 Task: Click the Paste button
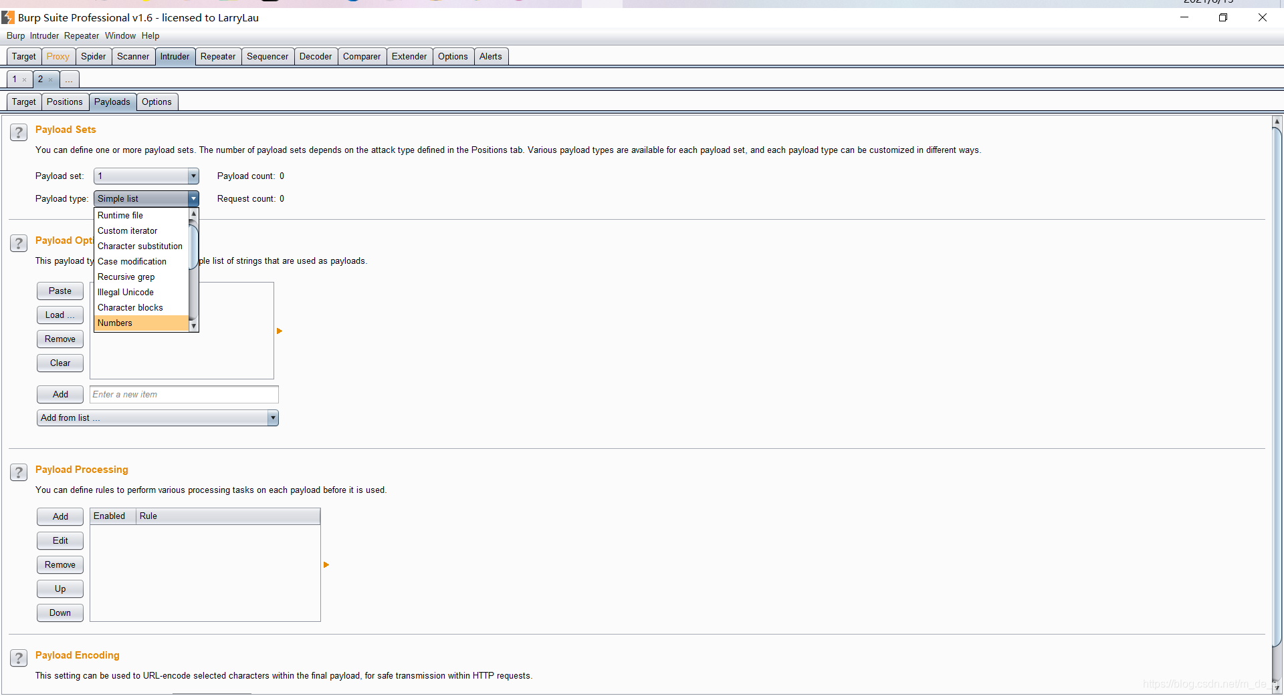(x=60, y=291)
